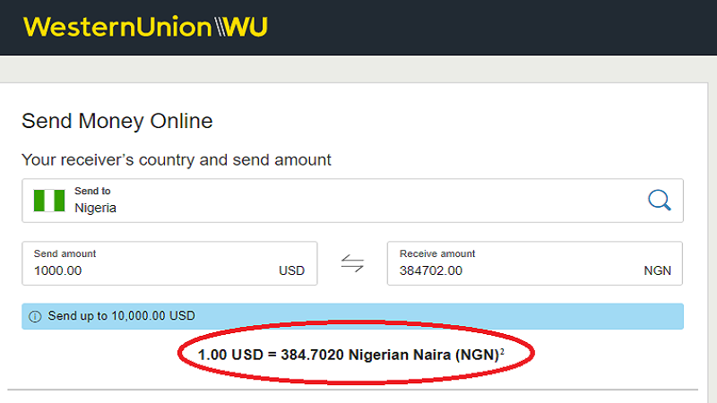
Task: Click the Nigeria flag icon
Action: 50,200
